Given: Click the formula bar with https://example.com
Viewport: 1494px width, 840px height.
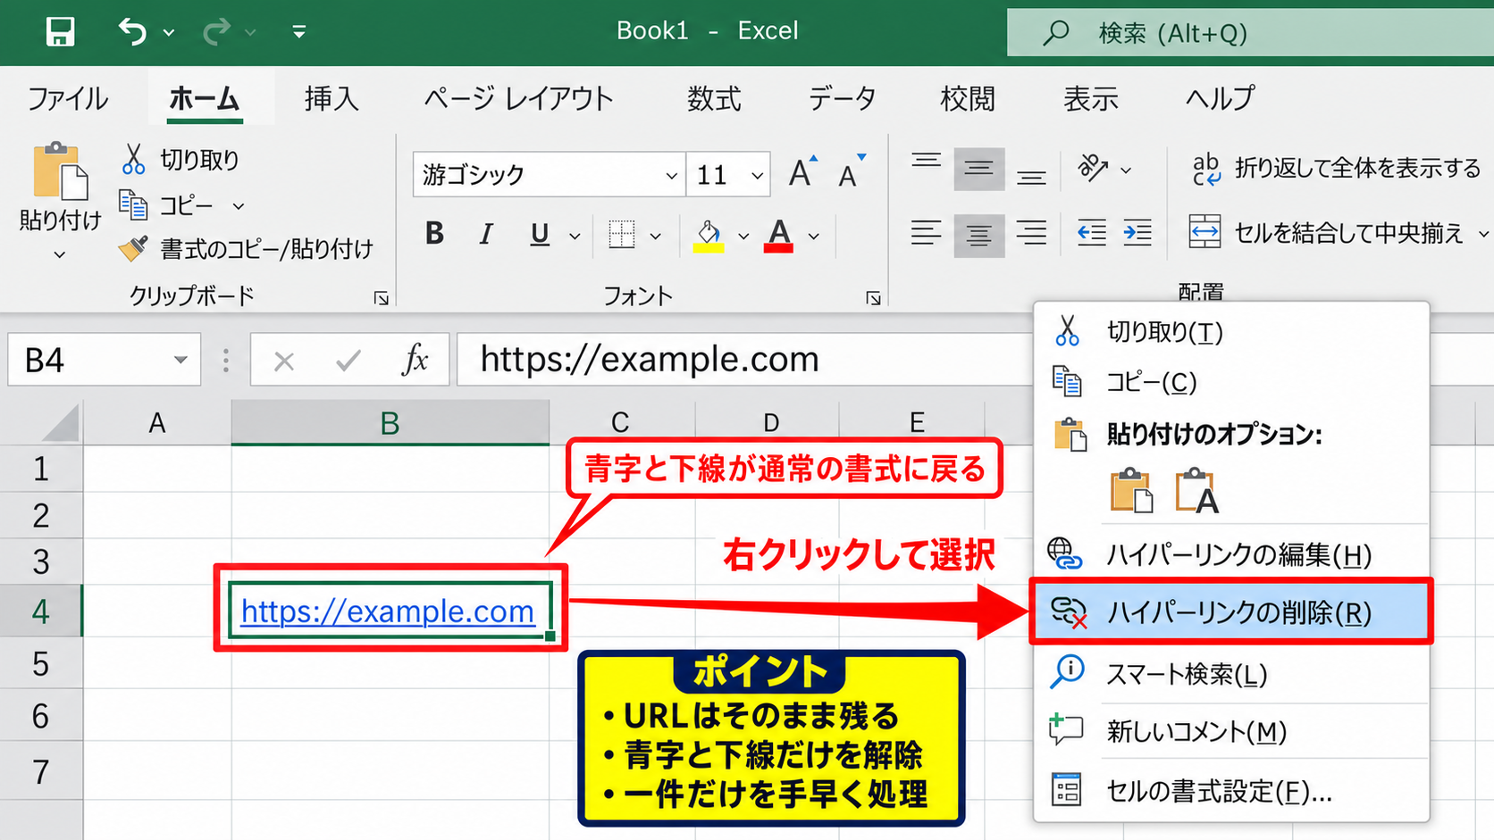Looking at the screenshot, I should click(745, 360).
